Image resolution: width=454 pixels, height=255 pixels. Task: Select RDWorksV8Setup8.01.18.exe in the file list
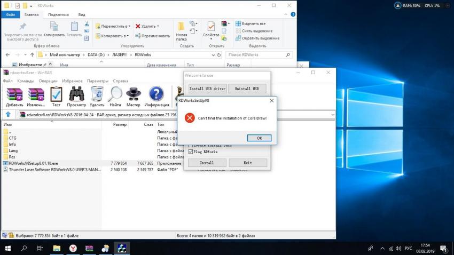33,163
